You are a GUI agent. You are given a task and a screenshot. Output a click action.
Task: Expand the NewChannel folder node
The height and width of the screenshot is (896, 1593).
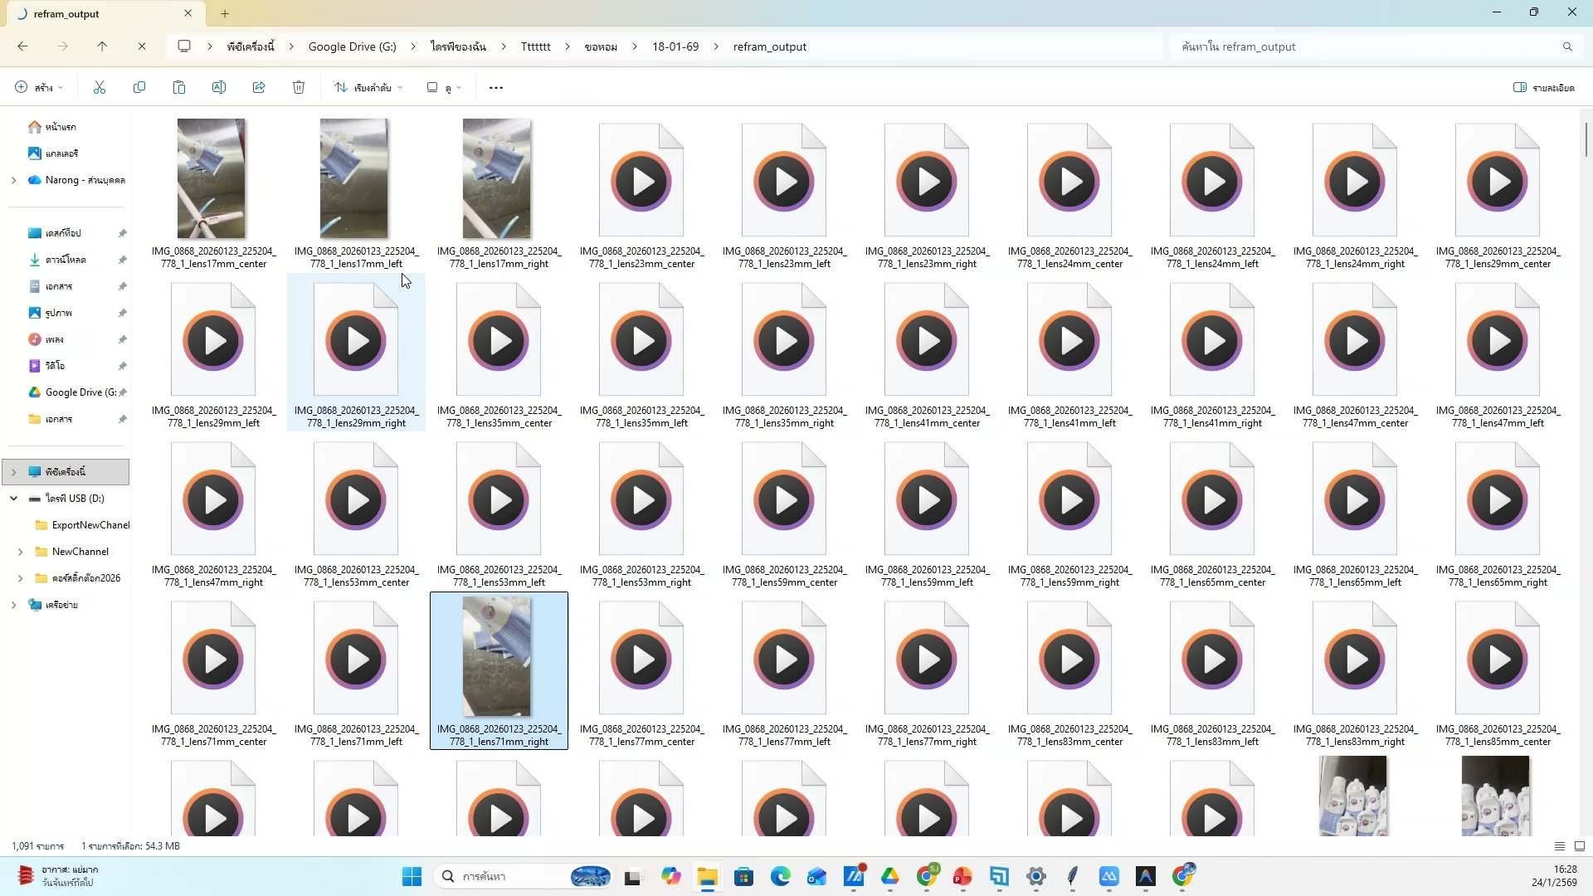click(x=20, y=552)
